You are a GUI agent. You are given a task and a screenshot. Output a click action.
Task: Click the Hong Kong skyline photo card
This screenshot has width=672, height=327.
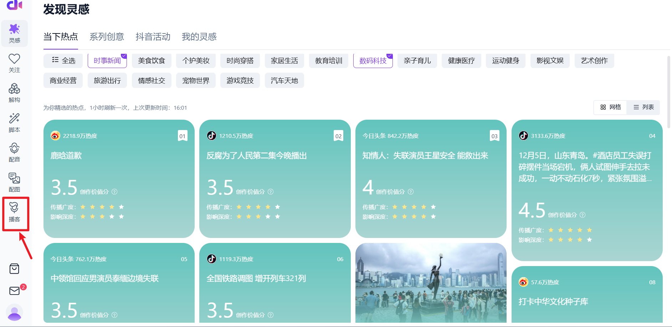pos(431,283)
